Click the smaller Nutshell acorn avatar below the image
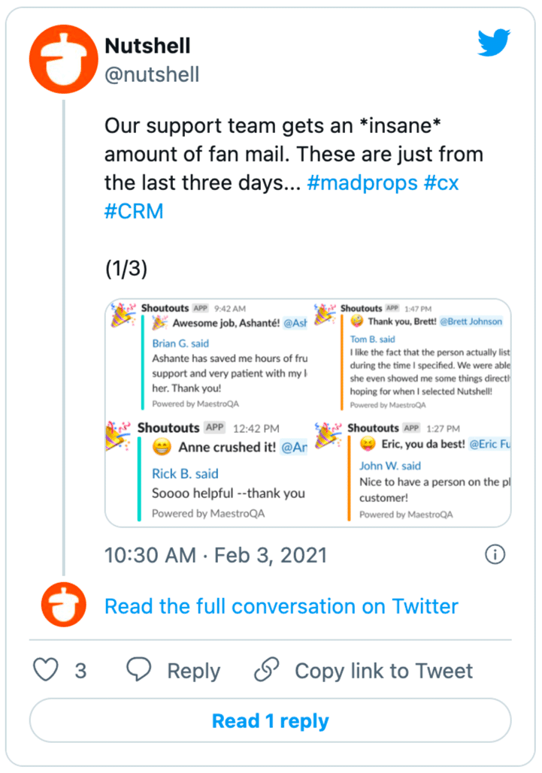The image size is (542, 773). click(63, 605)
